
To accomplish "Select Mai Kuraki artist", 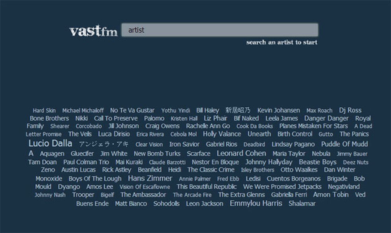I will tap(129, 162).
